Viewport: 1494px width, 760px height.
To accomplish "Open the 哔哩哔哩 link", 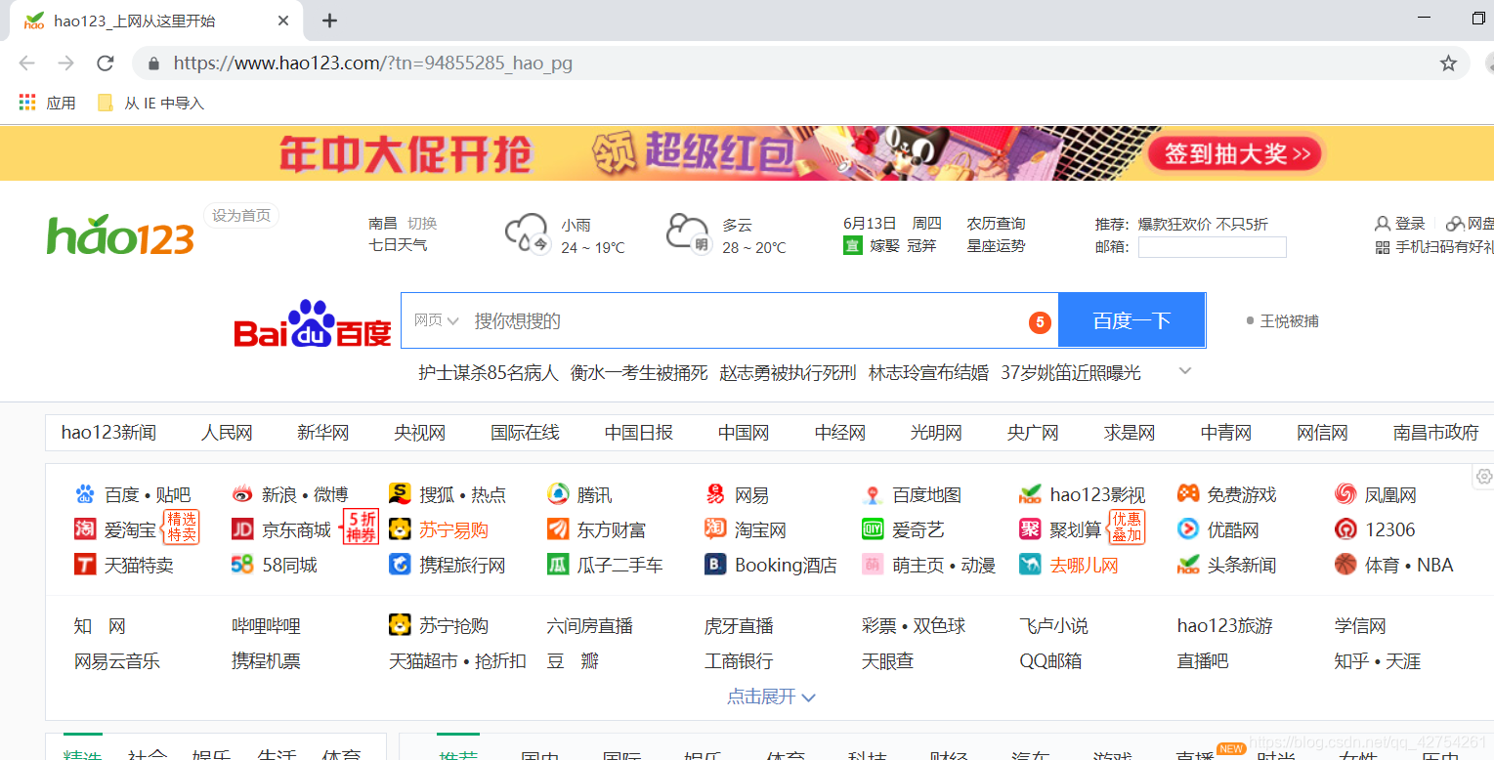I will pos(266,626).
